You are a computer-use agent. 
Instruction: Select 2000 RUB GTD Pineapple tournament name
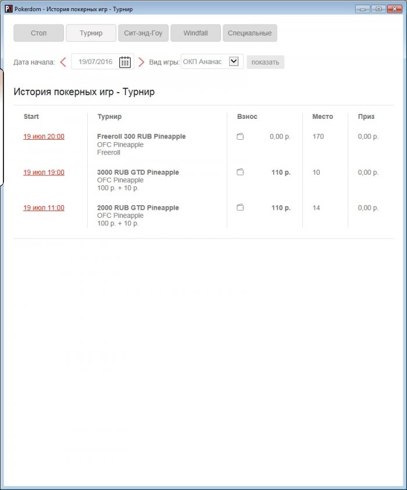click(x=138, y=208)
